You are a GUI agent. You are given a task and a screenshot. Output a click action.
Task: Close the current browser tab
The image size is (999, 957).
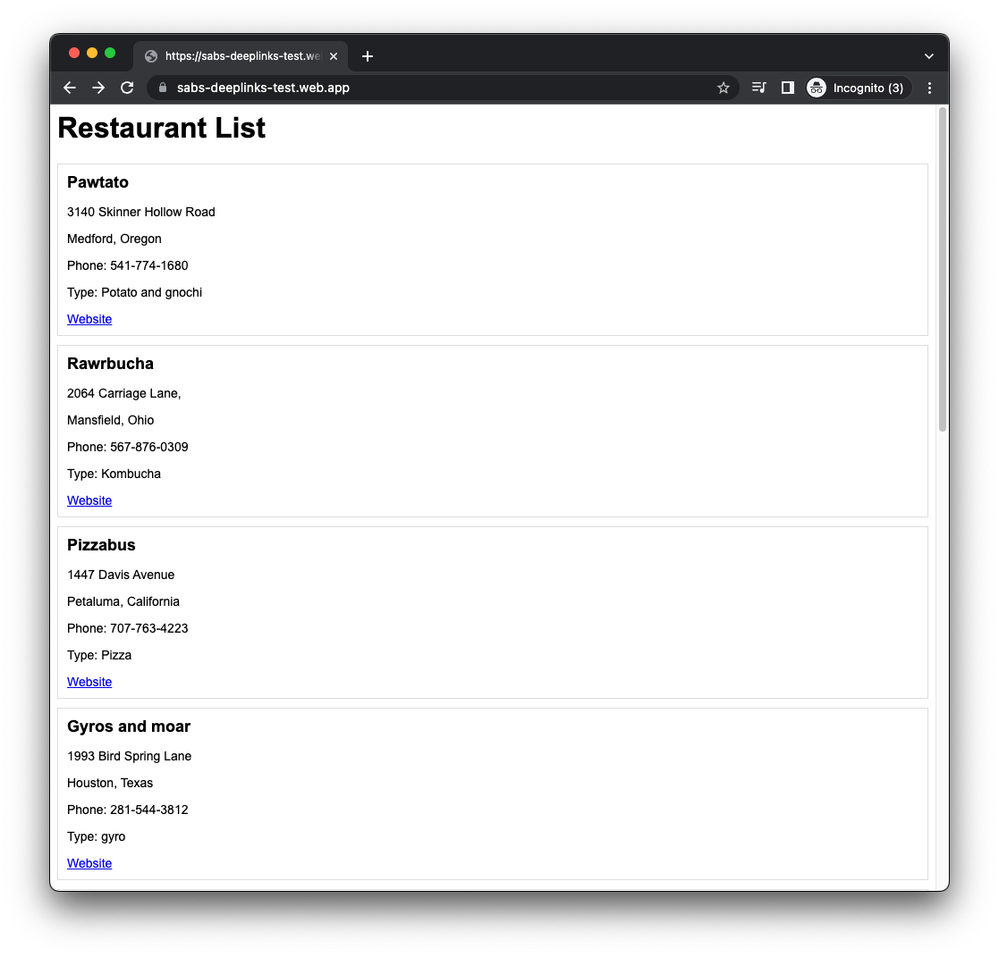pyautogui.click(x=334, y=55)
